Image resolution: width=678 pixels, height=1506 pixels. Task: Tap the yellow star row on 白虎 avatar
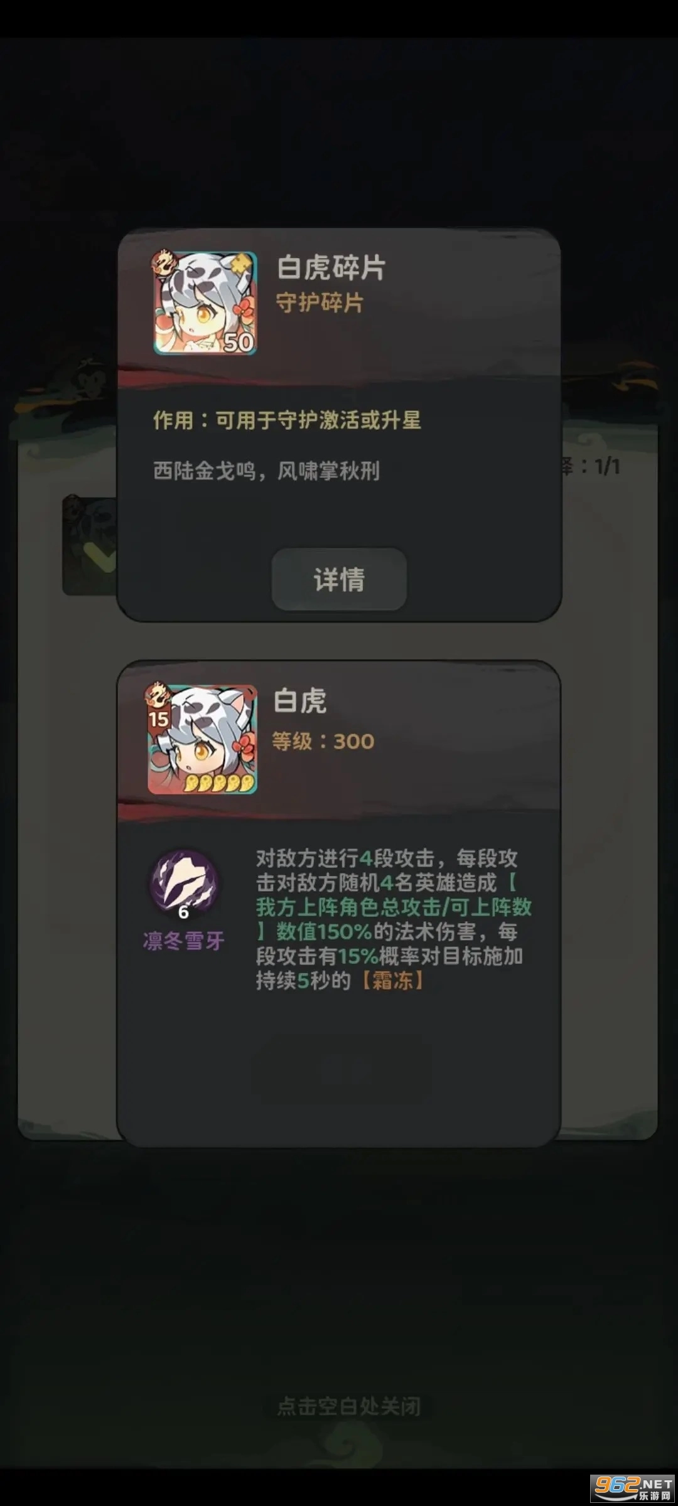coord(219,782)
